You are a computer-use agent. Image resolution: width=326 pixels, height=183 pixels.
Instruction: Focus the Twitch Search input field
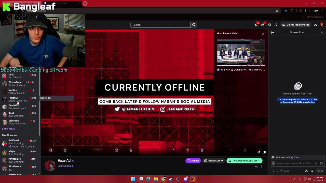tap(160, 25)
